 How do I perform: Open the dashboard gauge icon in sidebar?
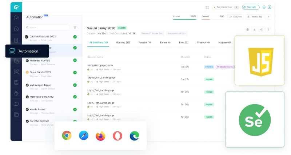click(x=16, y=18)
